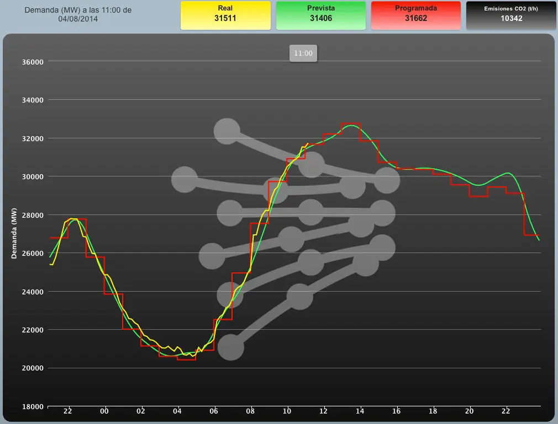Click the 36000 y-axis label
The width and height of the screenshot is (558, 424).
33,62
